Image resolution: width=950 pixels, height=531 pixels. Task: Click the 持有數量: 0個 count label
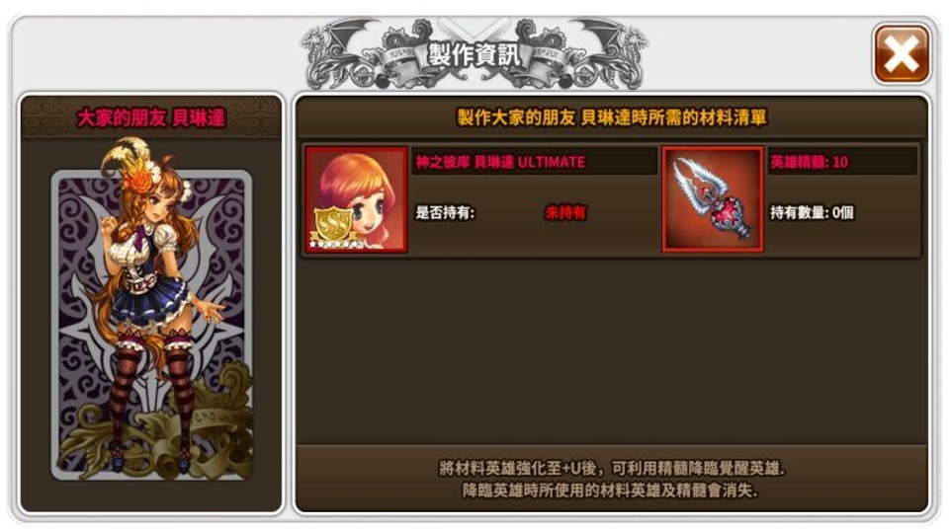tap(812, 212)
